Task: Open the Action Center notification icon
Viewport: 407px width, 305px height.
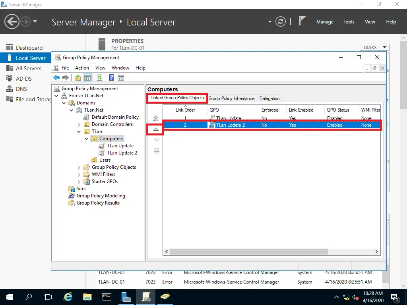Action: pyautogui.click(x=394, y=297)
